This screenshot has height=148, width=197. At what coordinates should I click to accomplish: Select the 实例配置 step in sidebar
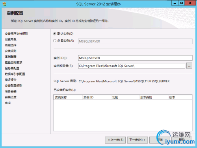pyautogui.click(x=11, y=57)
